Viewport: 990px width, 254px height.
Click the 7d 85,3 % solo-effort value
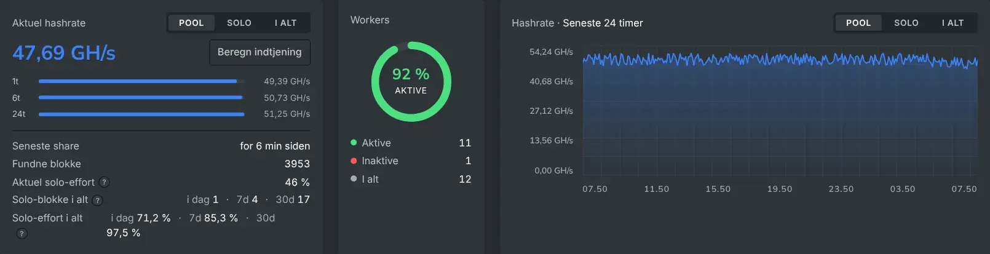tap(213, 218)
